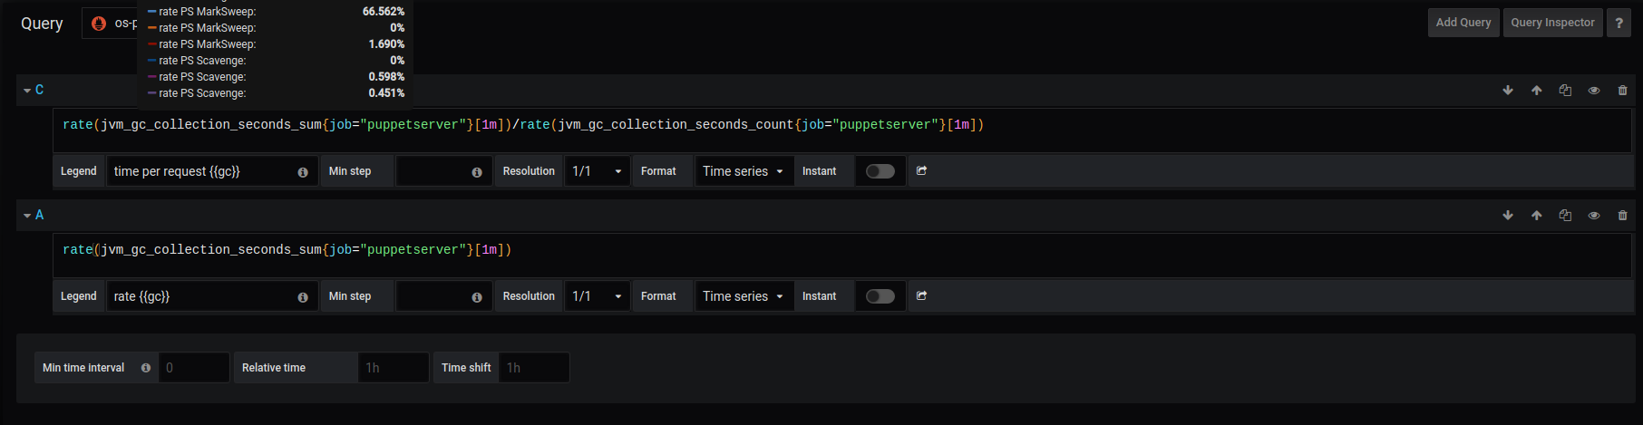Screen dimensions: 1643x425
Task: Move query A up with arrow icon
Action: point(1537,216)
